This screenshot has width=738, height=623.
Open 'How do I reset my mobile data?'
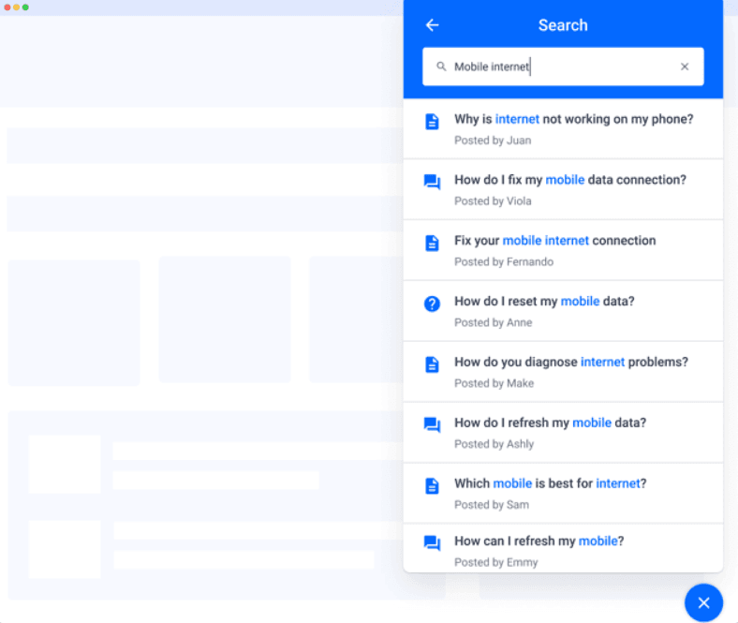pyautogui.click(x=544, y=302)
